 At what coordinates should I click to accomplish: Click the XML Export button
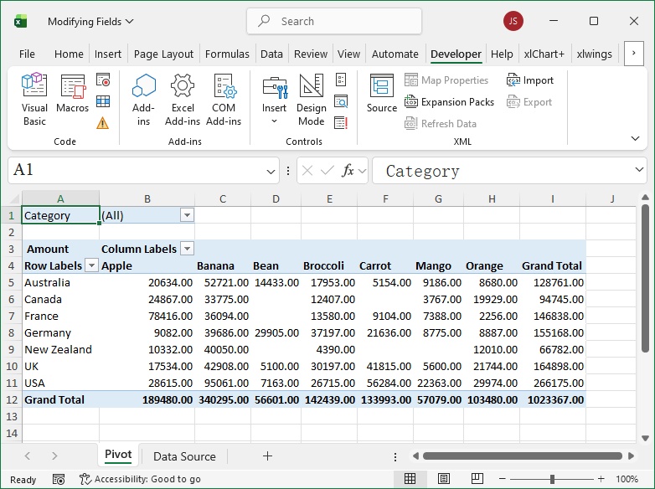(529, 102)
